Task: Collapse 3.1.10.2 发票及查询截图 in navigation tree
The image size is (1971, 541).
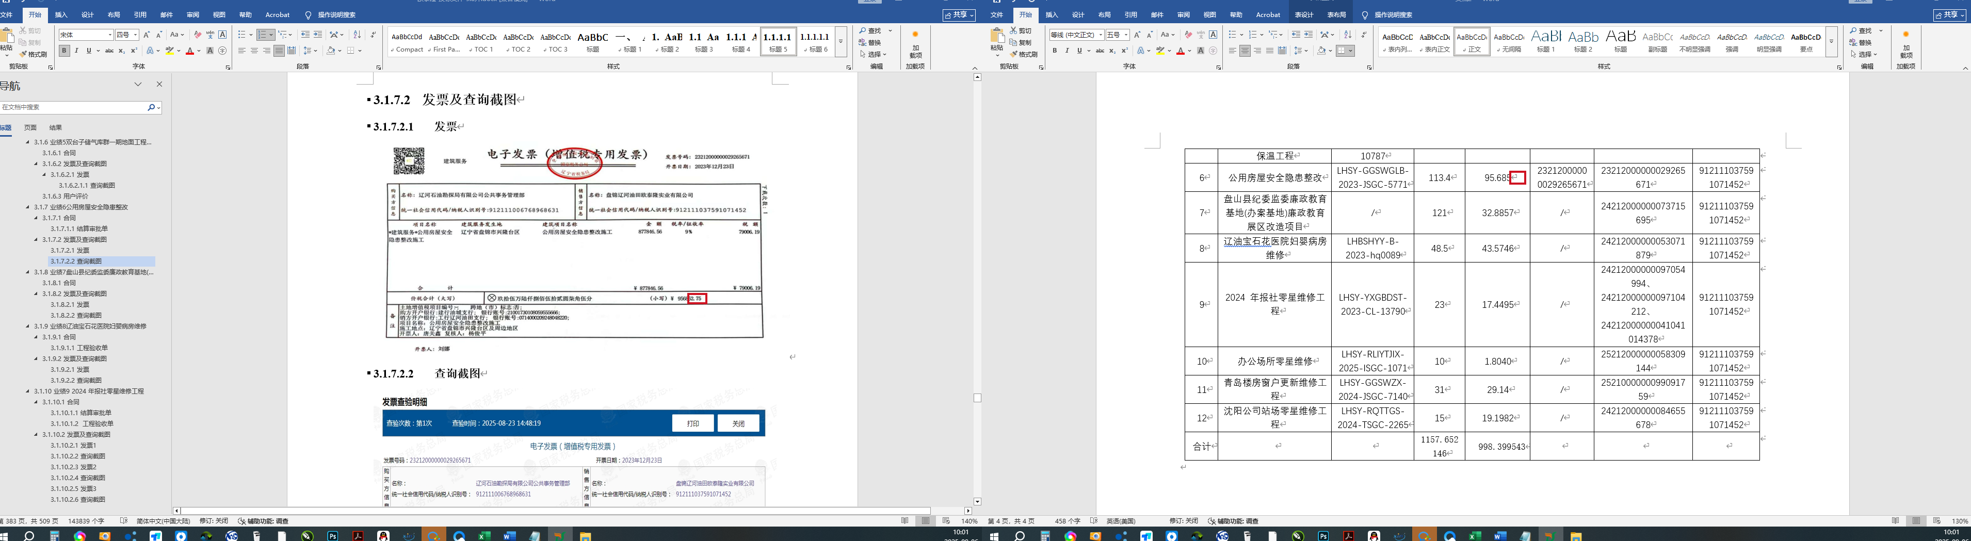Action: pos(36,435)
